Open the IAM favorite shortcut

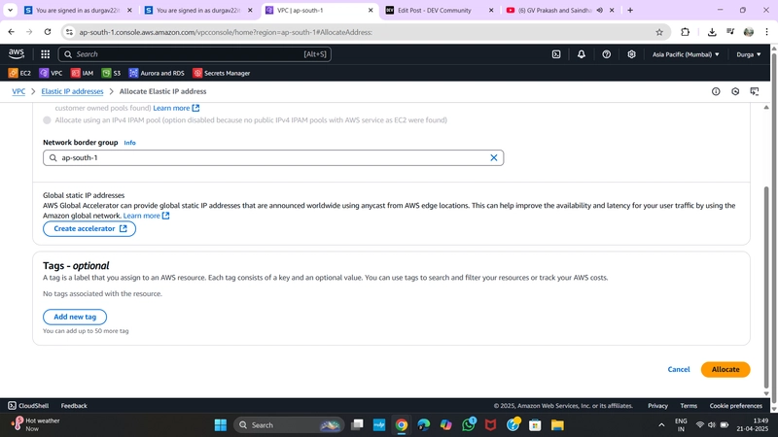click(x=82, y=73)
